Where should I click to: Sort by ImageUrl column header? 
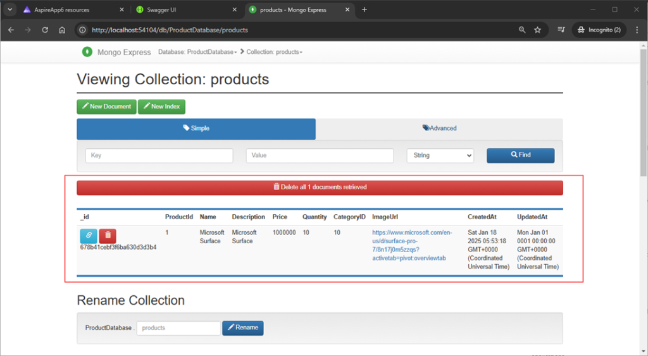click(385, 217)
